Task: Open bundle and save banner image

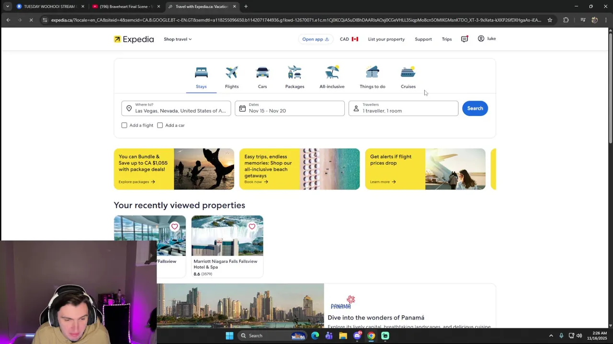Action: pyautogui.click(x=204, y=169)
